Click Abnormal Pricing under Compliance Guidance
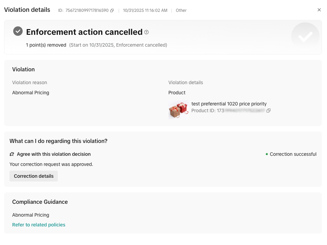The width and height of the screenshot is (327, 245). [31, 215]
